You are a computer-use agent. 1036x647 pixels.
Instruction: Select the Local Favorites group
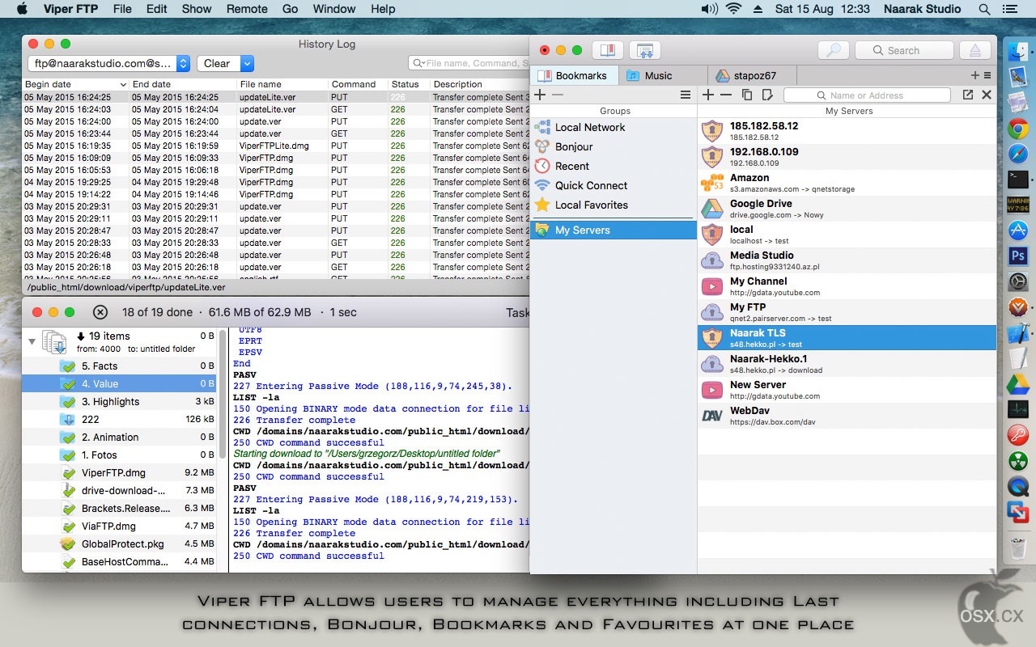[614, 205]
